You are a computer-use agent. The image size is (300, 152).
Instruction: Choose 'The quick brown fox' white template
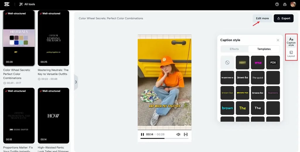(227, 78)
